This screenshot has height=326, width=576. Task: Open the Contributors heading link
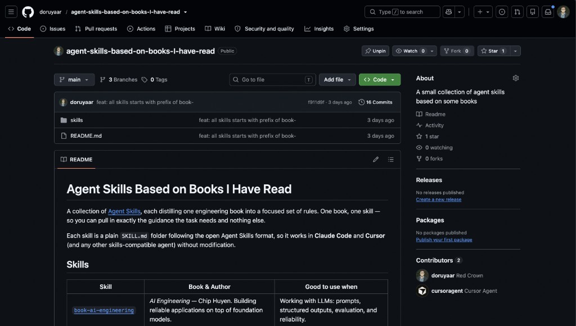click(x=439, y=260)
